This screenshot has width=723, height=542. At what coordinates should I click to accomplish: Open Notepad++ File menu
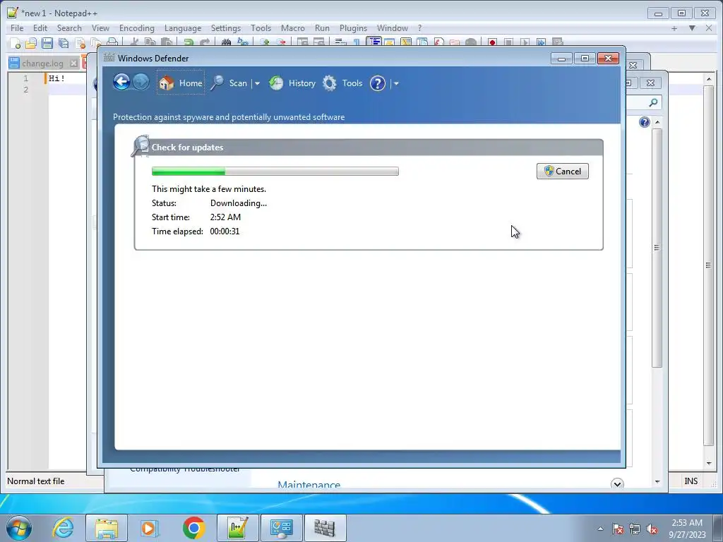[17, 28]
